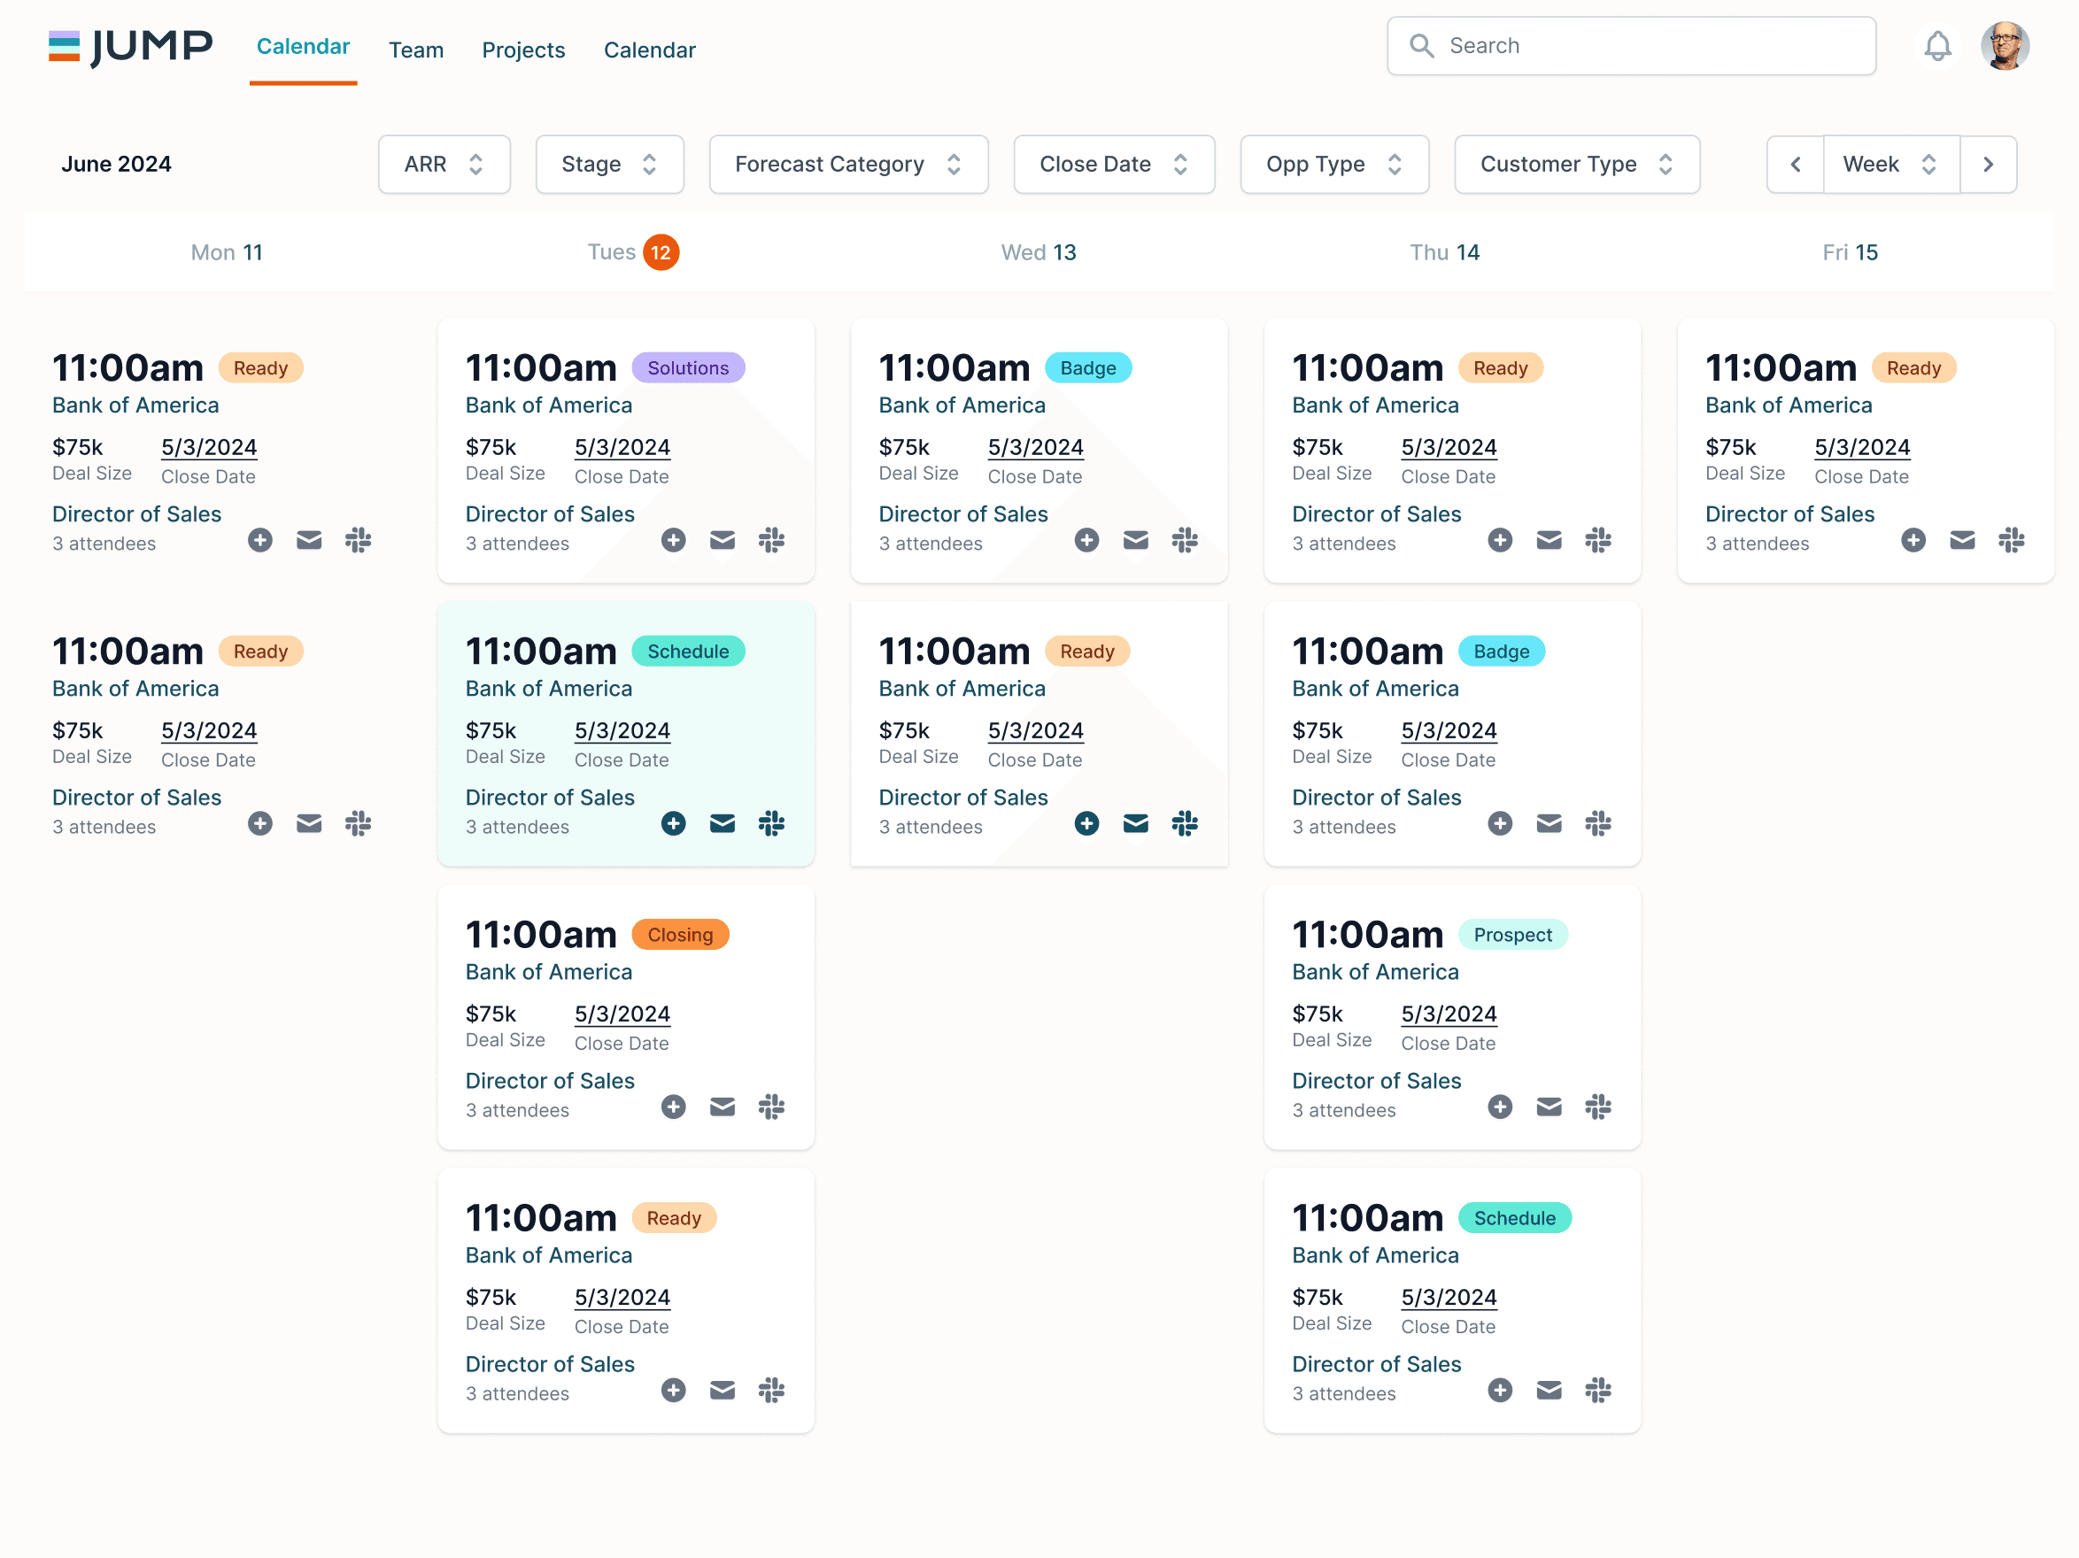
Task: Click into the Search field
Action: click(1645, 46)
